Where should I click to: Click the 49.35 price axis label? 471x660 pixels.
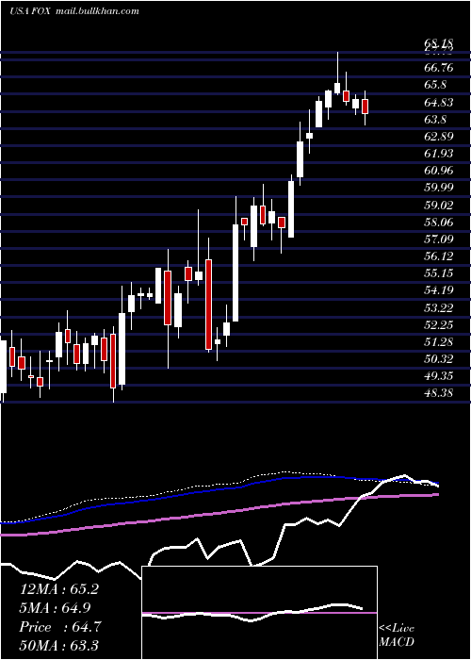pos(439,376)
